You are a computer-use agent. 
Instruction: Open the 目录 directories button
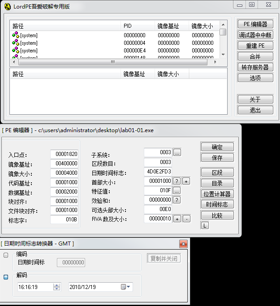click(217, 183)
